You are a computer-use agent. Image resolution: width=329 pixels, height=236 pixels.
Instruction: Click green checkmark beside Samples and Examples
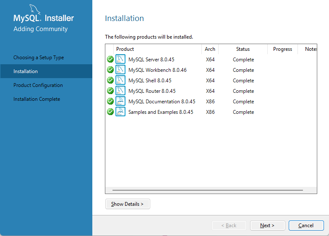tap(110, 112)
